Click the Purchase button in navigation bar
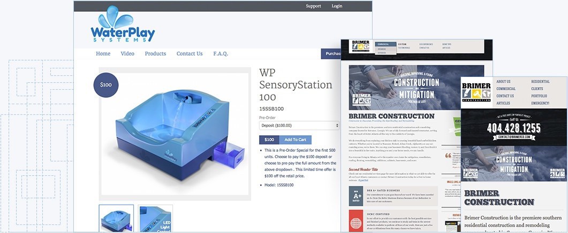The width and height of the screenshot is (568, 233). (331, 53)
